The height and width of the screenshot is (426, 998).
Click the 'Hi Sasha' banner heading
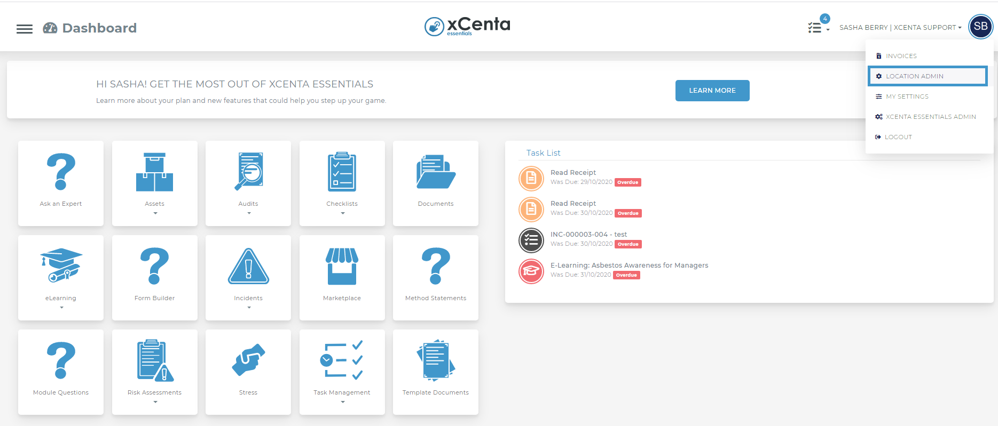point(234,84)
